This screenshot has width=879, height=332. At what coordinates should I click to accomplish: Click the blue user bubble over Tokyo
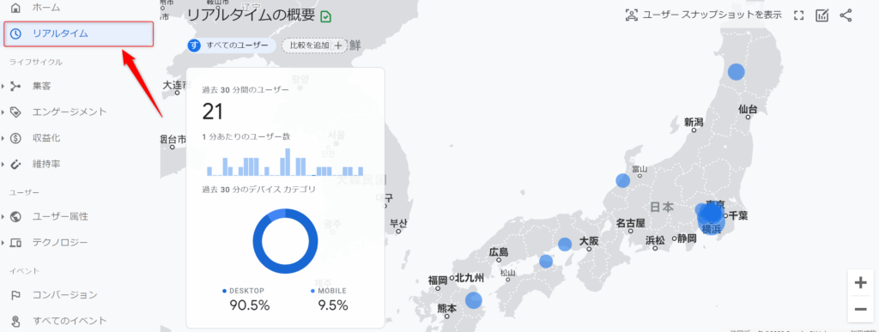tap(712, 213)
